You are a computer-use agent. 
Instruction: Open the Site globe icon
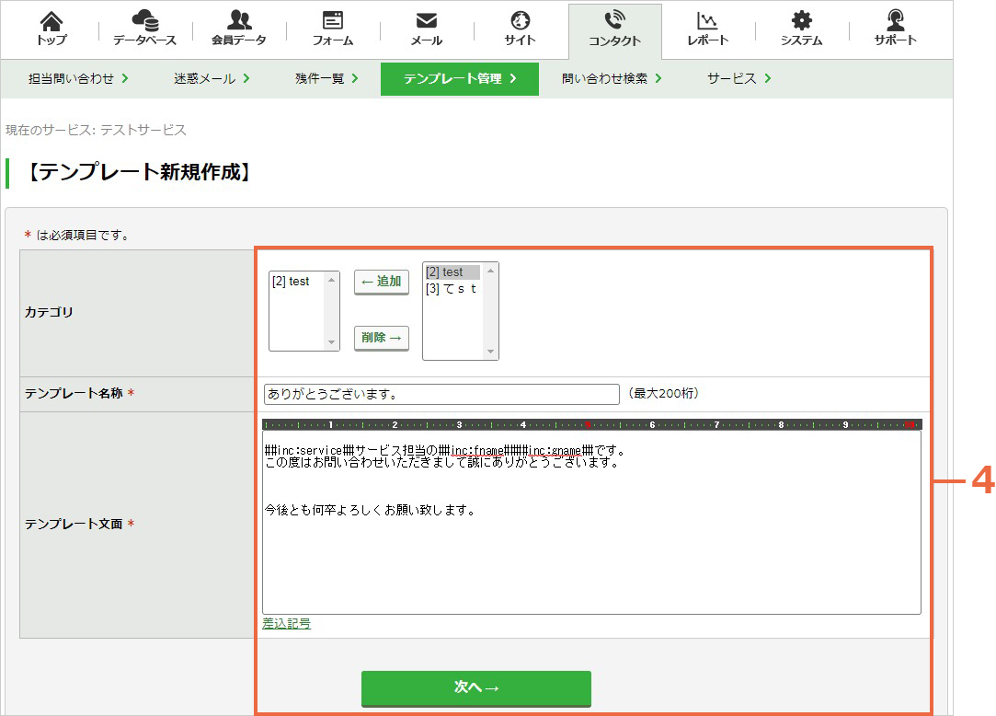tap(521, 20)
